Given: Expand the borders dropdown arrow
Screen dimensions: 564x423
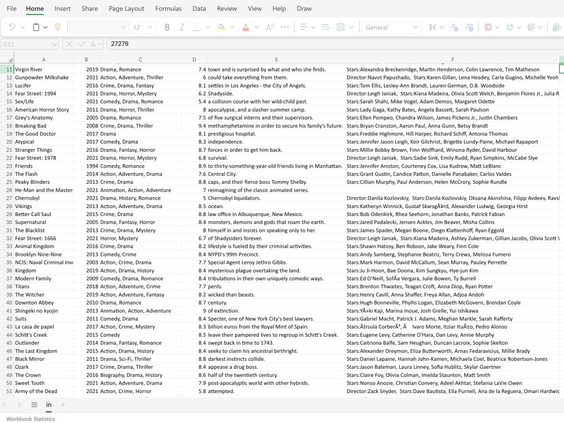Looking at the screenshot, I should point(208,27).
